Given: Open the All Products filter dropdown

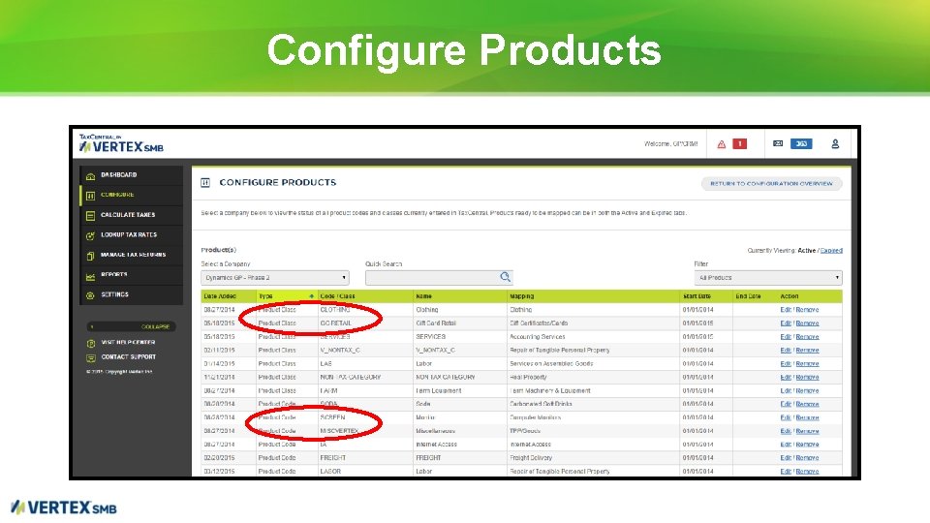Looking at the screenshot, I should click(768, 278).
